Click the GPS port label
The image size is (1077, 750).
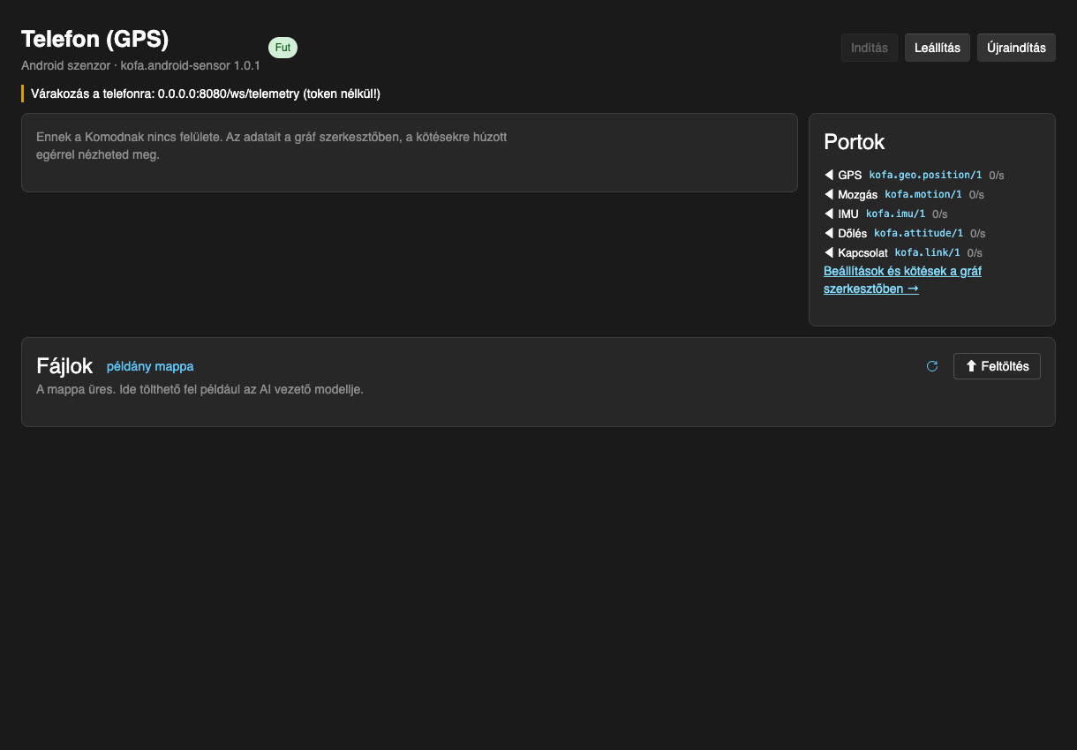click(x=849, y=175)
